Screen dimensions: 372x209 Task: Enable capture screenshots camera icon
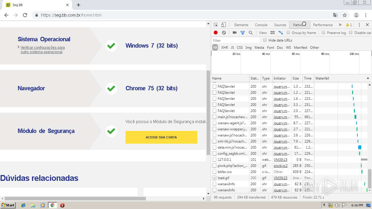pyautogui.click(x=235, y=33)
